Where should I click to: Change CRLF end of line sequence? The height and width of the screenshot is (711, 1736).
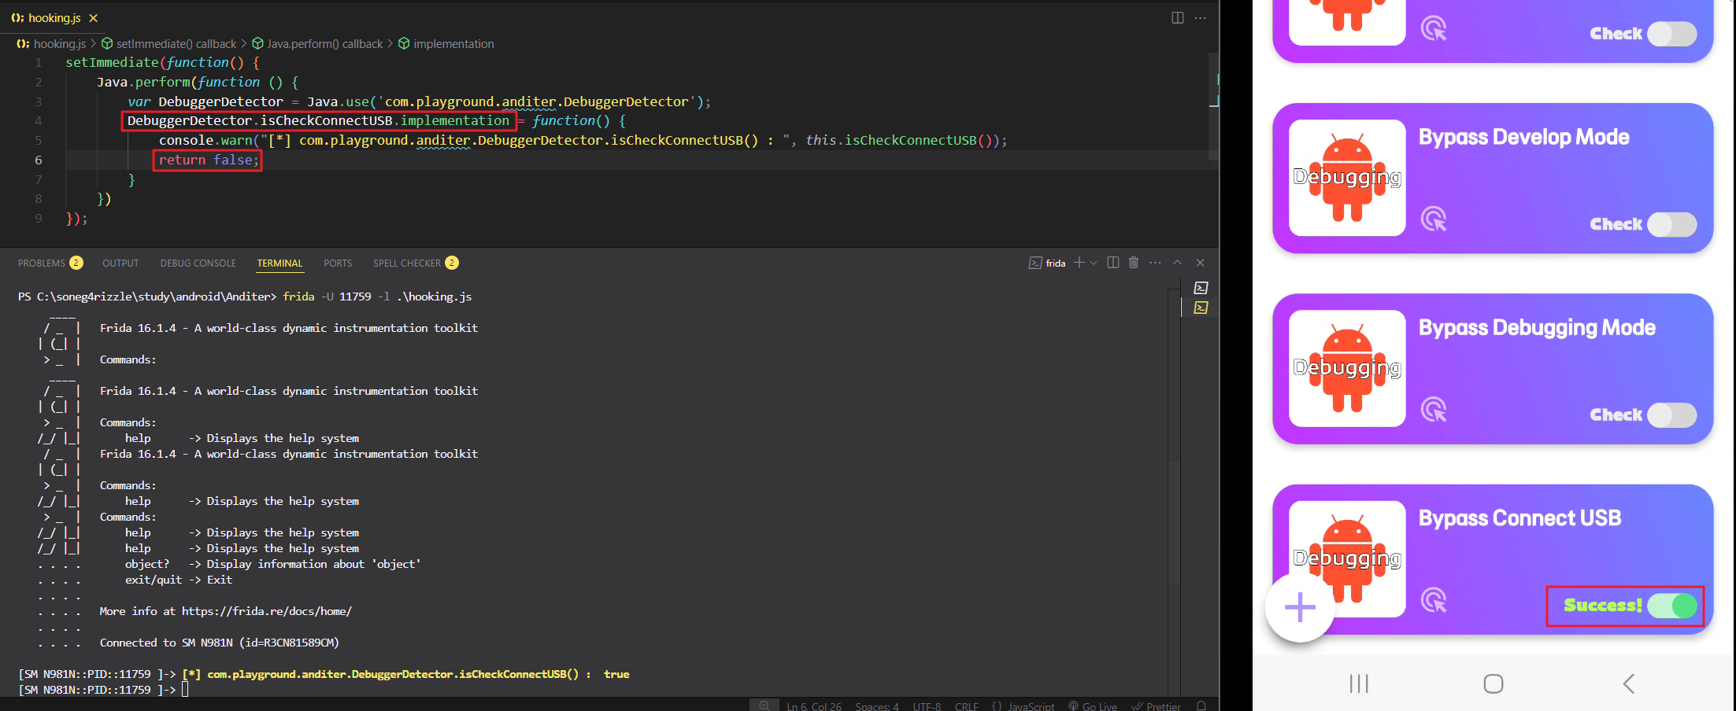pos(967,706)
